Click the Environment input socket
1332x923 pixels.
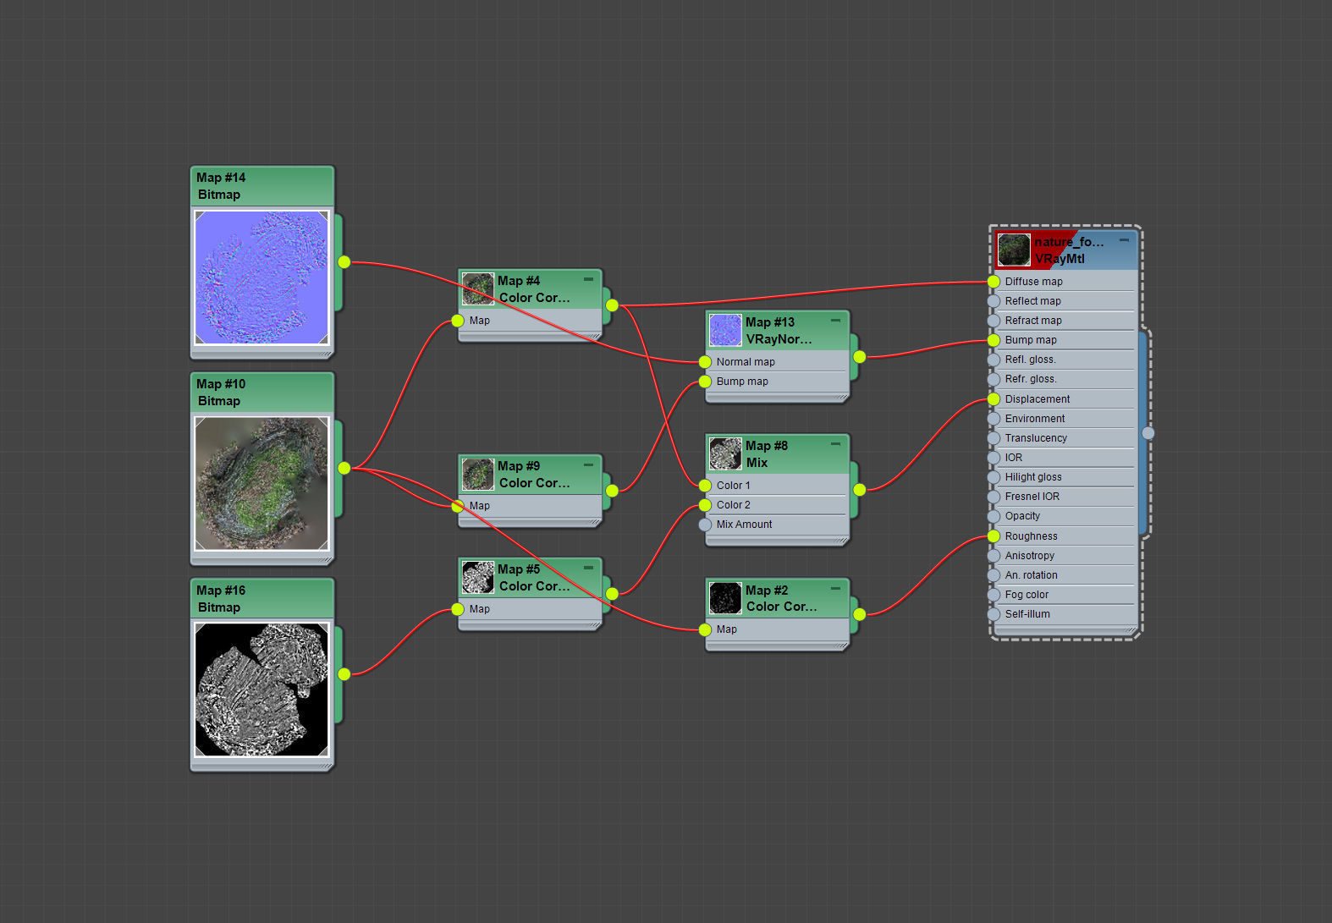point(993,419)
